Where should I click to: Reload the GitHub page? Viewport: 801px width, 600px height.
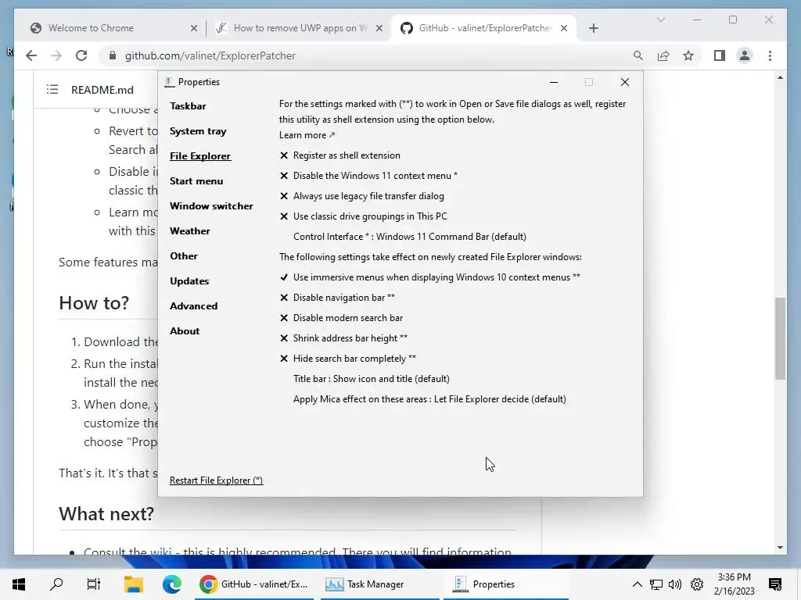coord(81,55)
